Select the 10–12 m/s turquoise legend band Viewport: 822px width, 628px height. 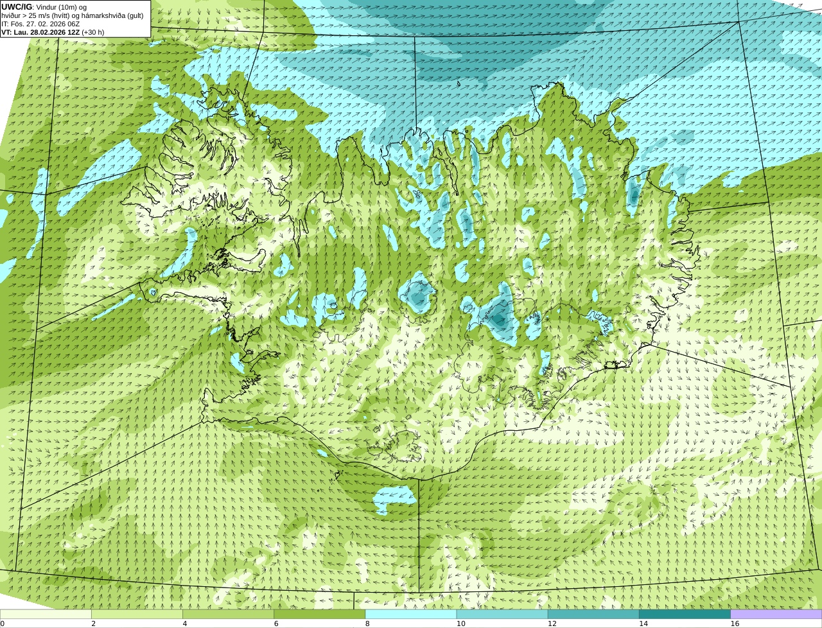pos(502,615)
